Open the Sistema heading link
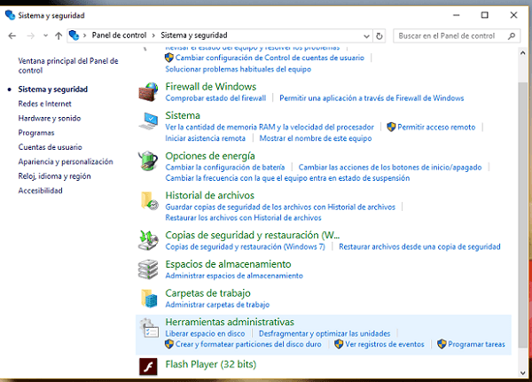This screenshot has width=532, height=382. 183,116
